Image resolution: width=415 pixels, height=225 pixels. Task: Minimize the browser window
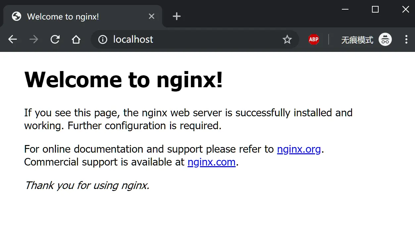tap(345, 9)
